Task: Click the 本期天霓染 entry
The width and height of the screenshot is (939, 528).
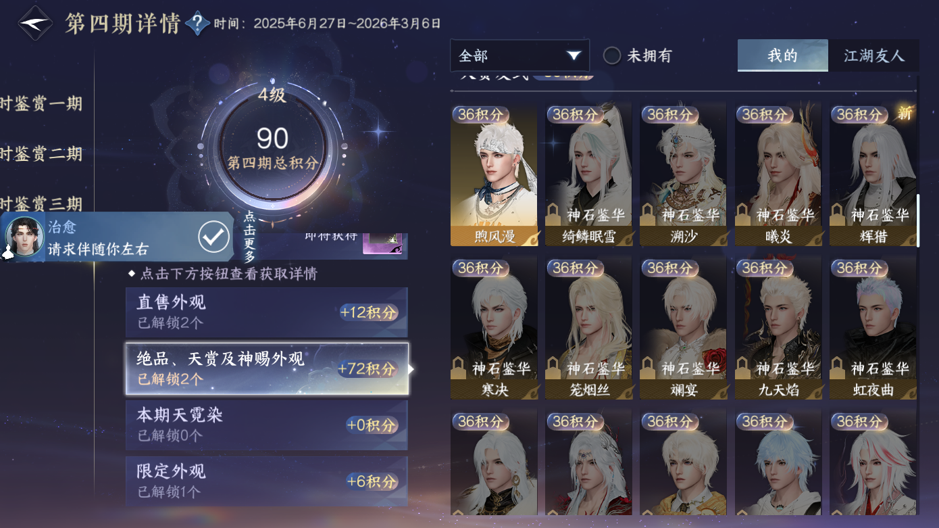Action: [267, 425]
